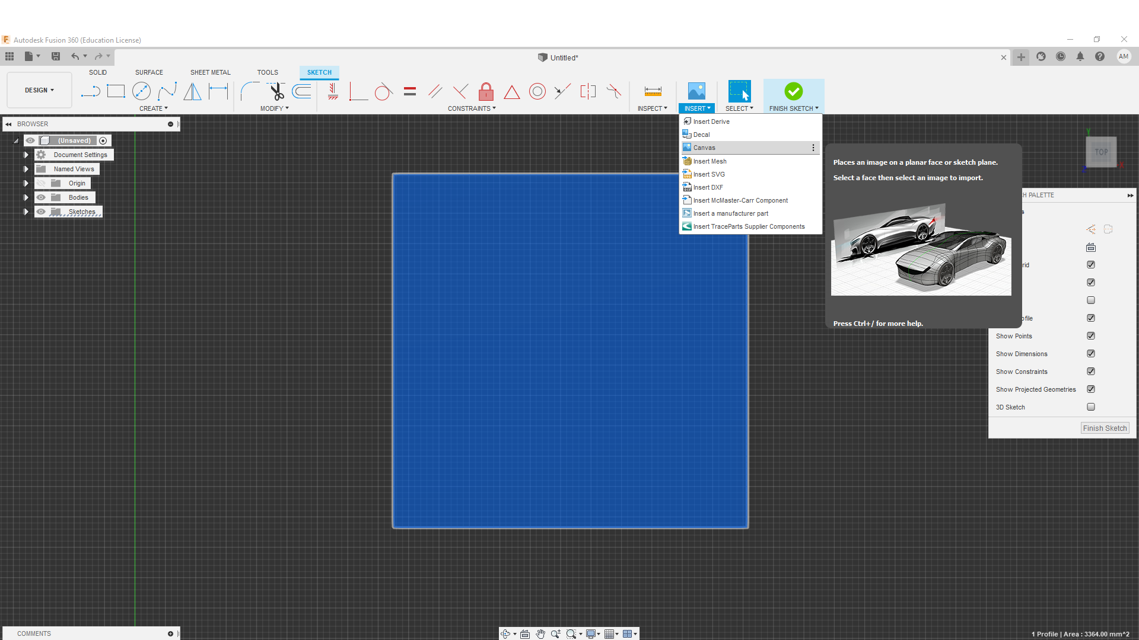Click the green Finish Sketch checkmark
This screenshot has height=640, width=1139.
pos(793,91)
